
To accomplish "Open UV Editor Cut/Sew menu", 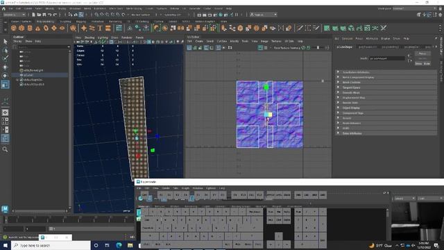I will (222, 42).
